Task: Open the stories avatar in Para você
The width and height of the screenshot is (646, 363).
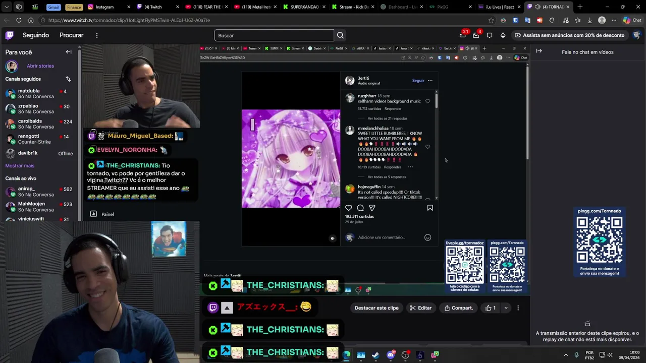Action: [12, 66]
